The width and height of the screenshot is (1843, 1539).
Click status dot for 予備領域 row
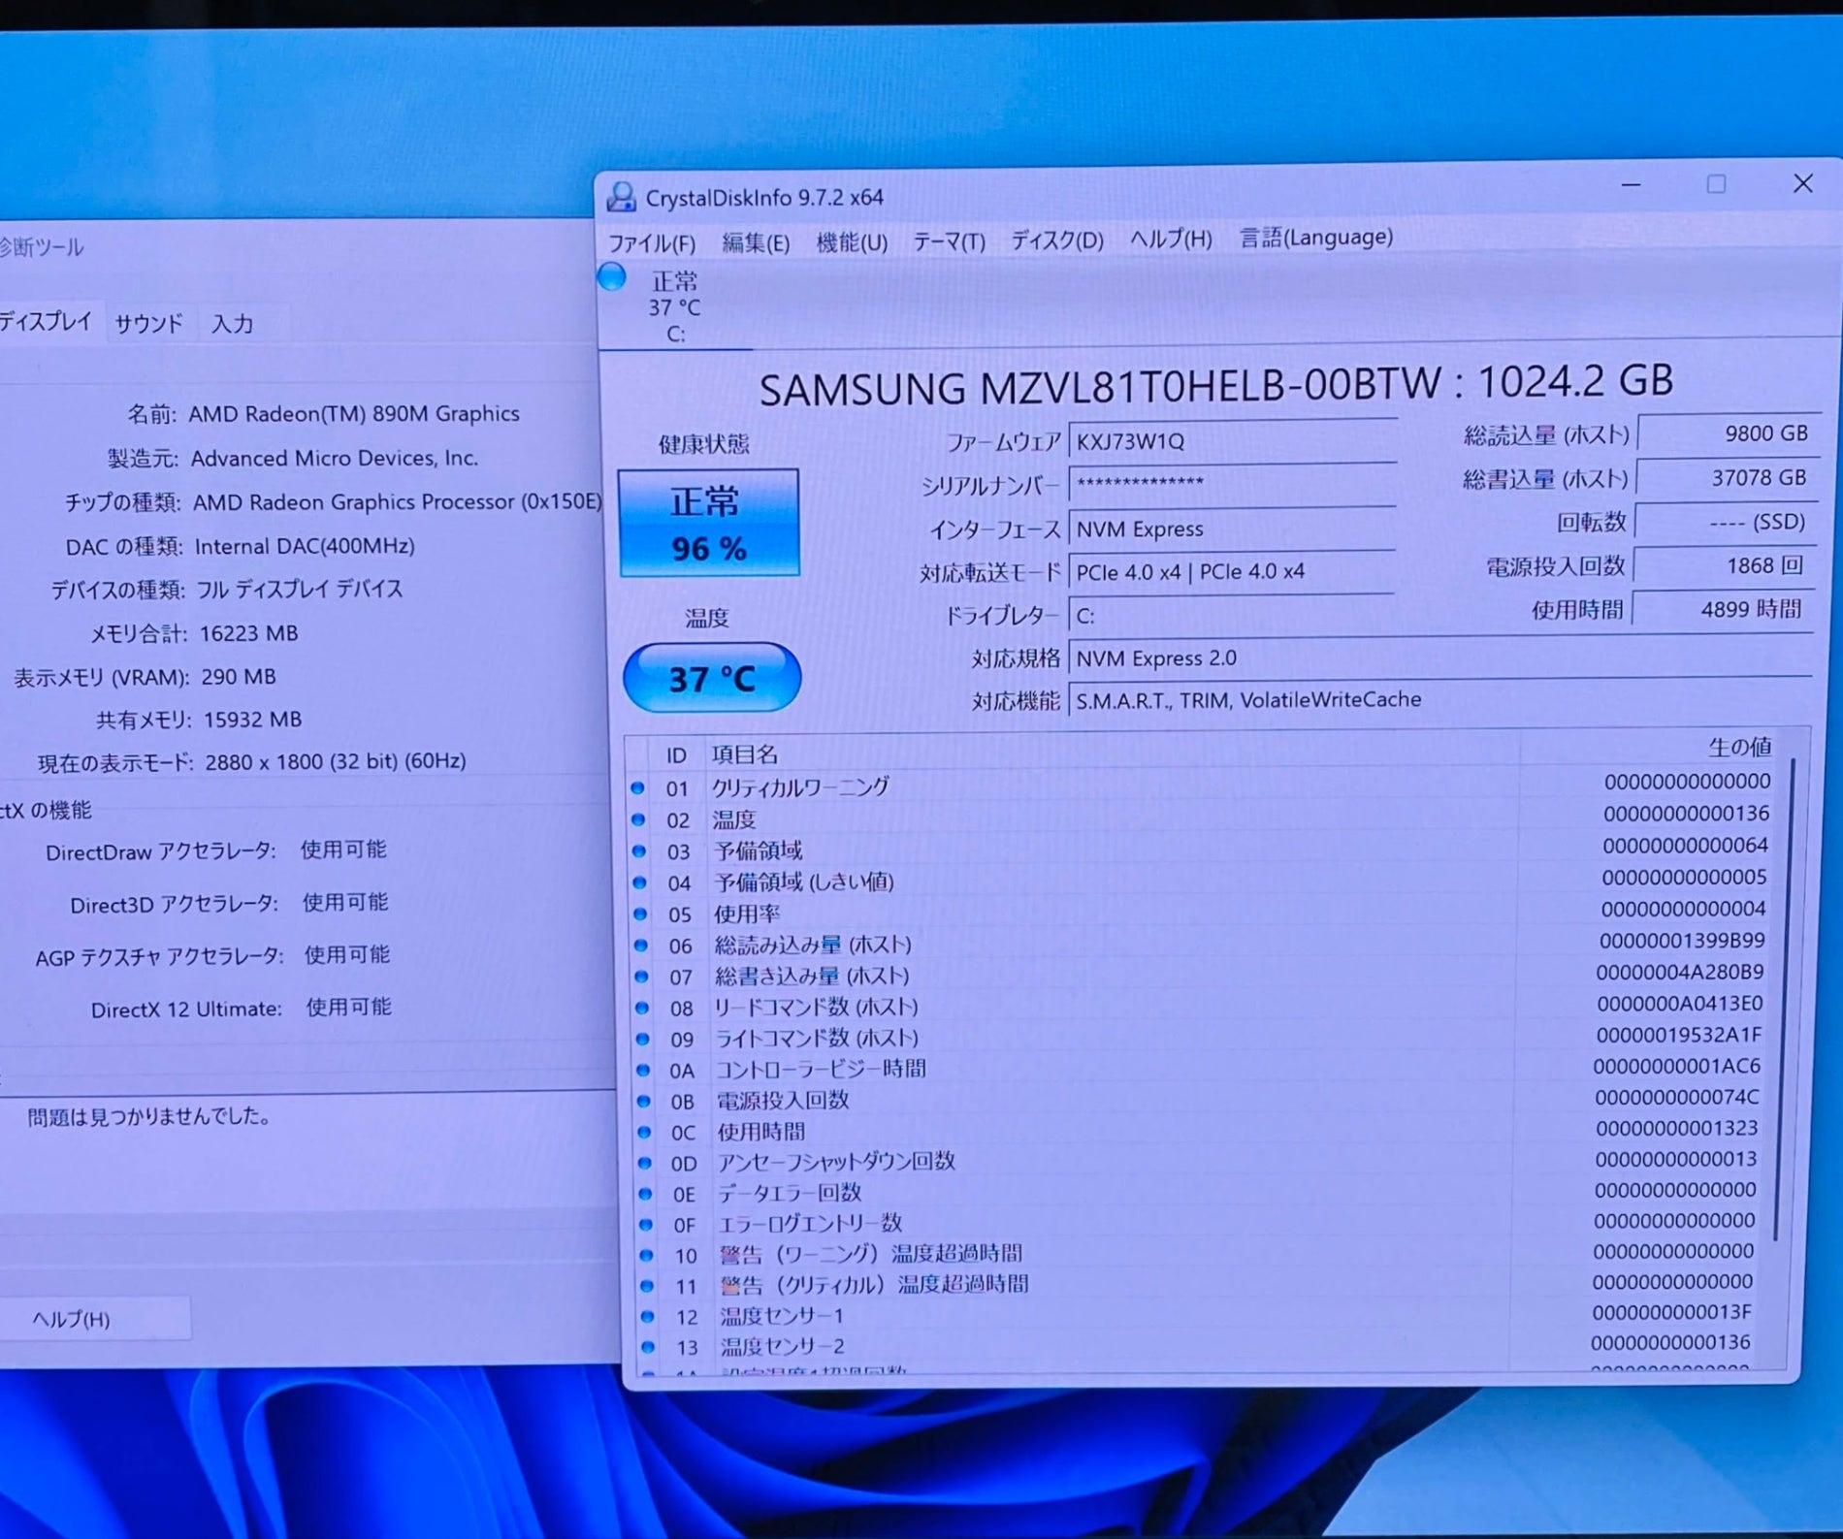coord(638,851)
